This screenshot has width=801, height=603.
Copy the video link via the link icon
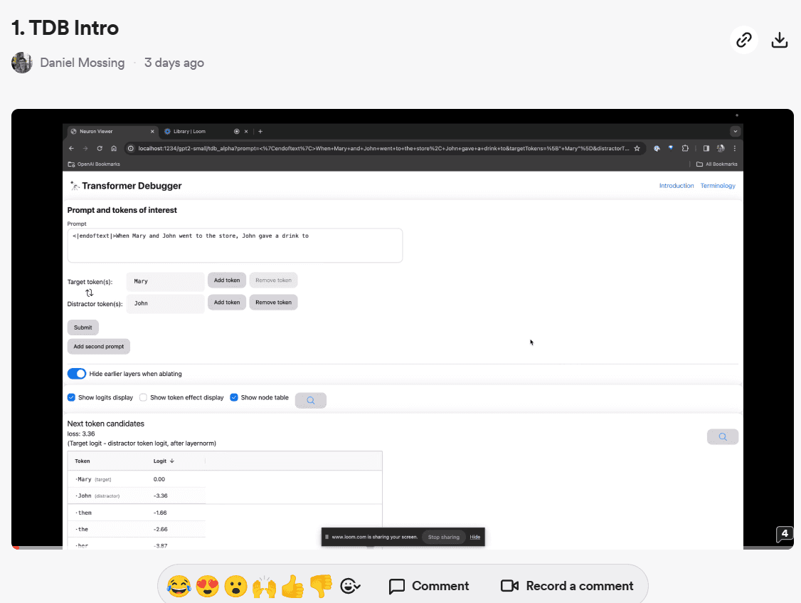pos(744,40)
